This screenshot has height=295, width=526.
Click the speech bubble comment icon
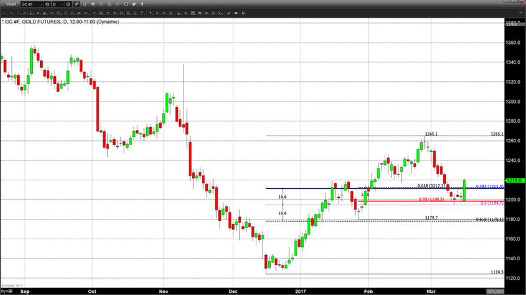[x=126, y=5]
